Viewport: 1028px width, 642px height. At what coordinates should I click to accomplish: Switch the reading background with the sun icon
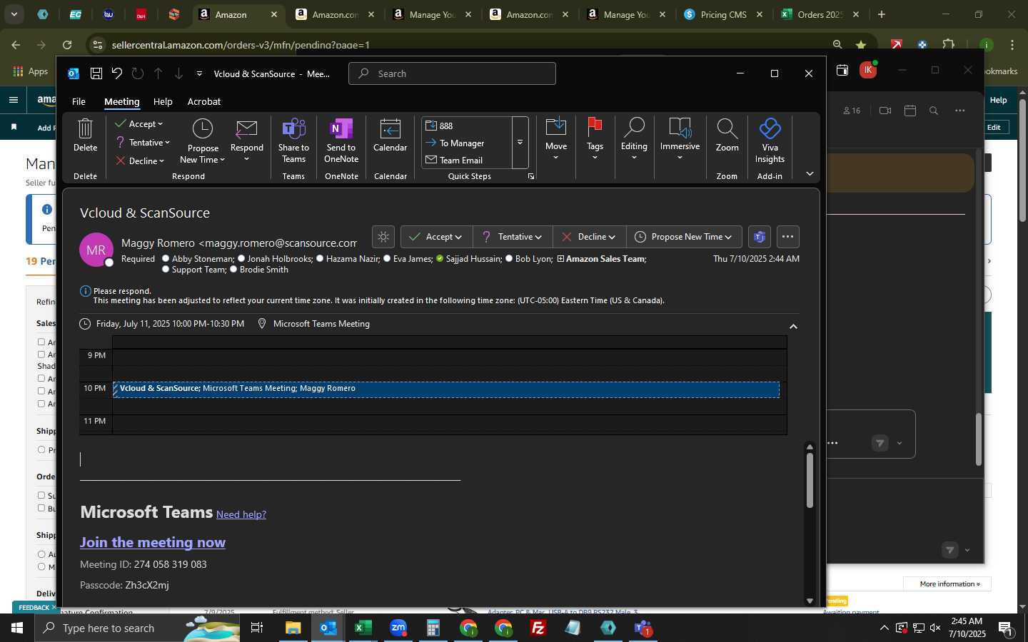[383, 237]
